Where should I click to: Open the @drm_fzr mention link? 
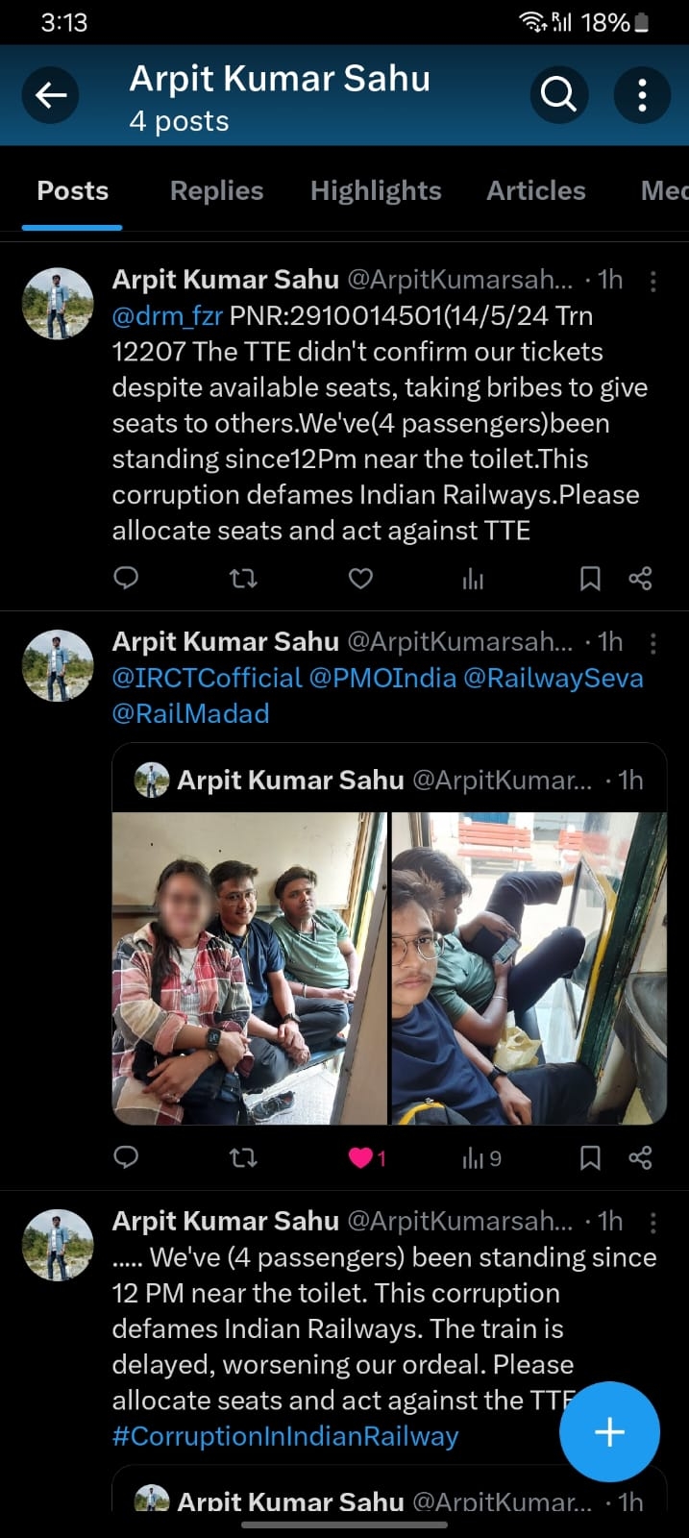(167, 315)
